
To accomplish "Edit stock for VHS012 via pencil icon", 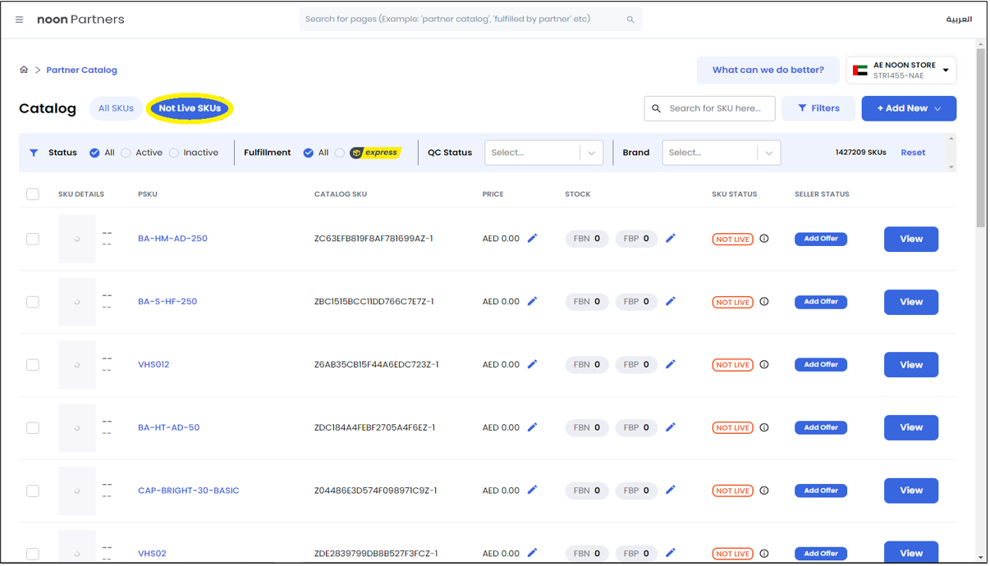I will (x=671, y=364).
